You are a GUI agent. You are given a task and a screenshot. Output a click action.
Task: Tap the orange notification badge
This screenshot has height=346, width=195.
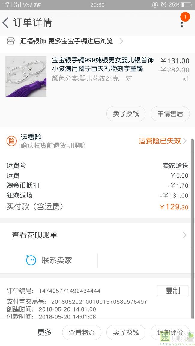pos(185,17)
